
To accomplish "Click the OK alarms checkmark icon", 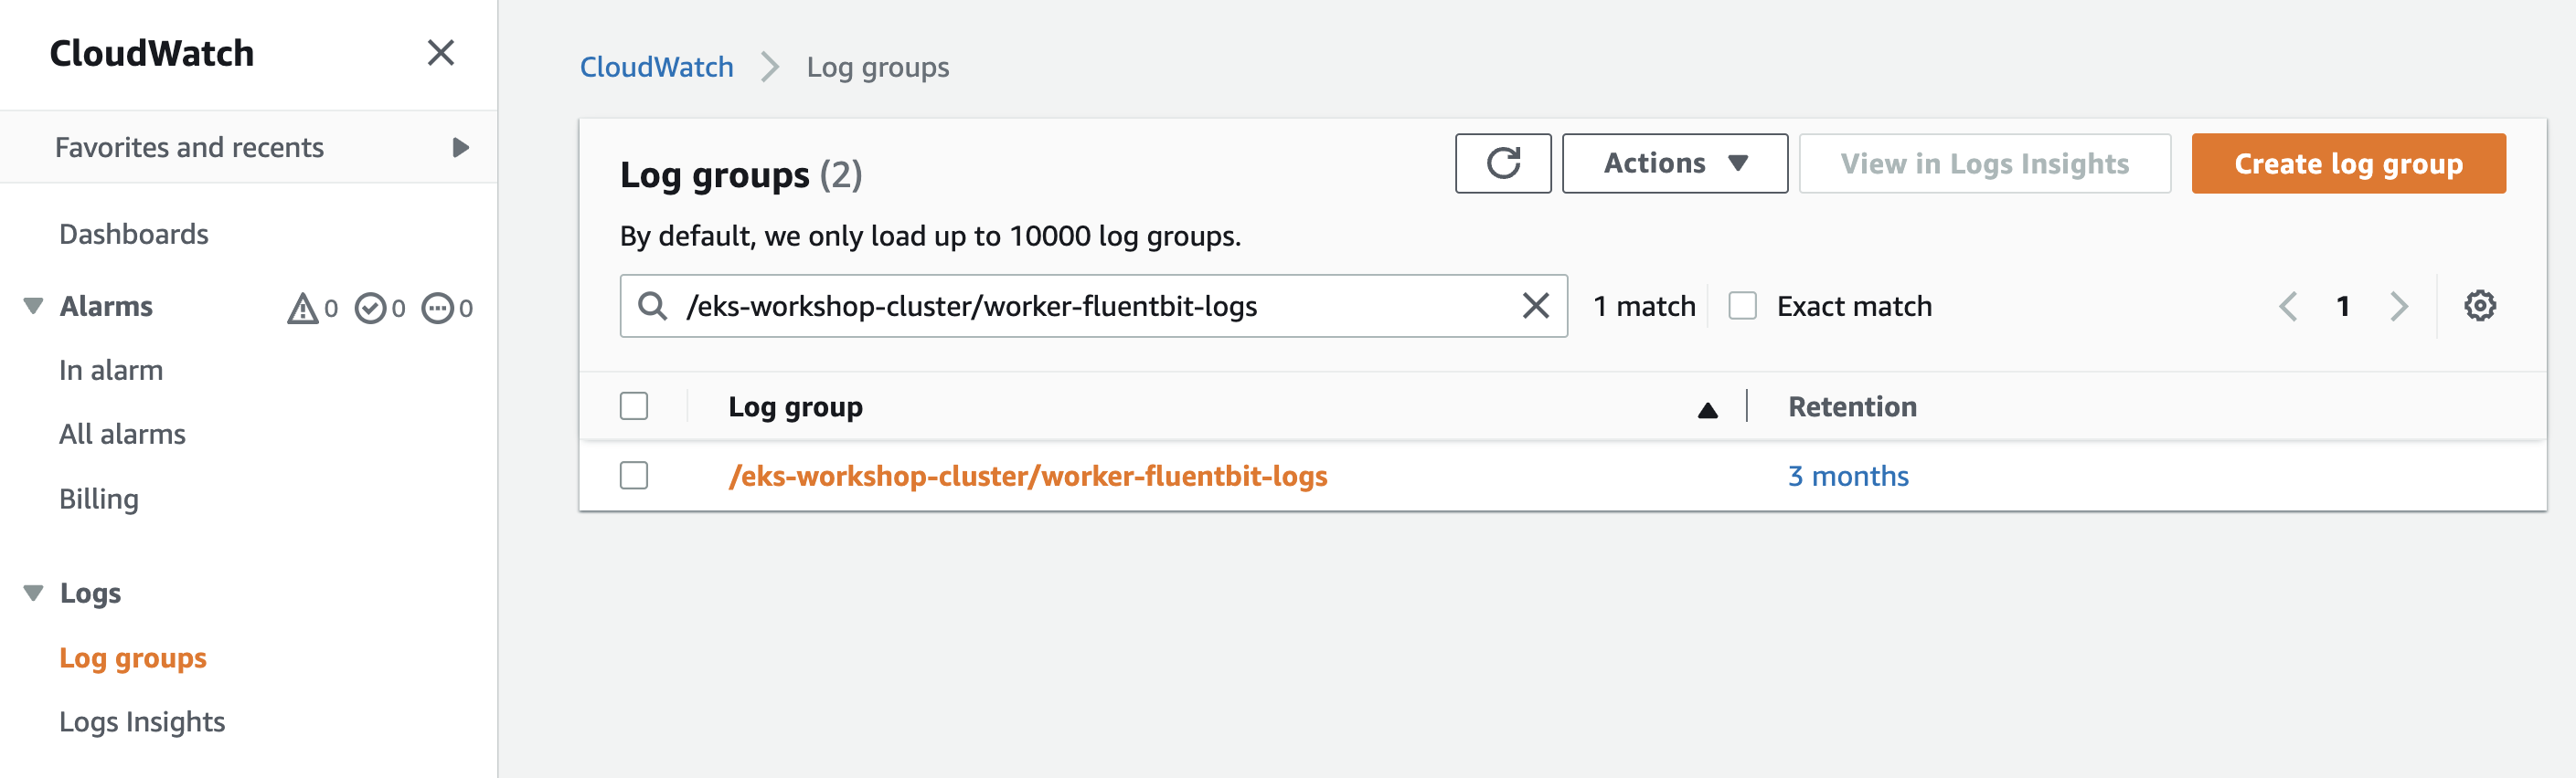I will point(370,309).
